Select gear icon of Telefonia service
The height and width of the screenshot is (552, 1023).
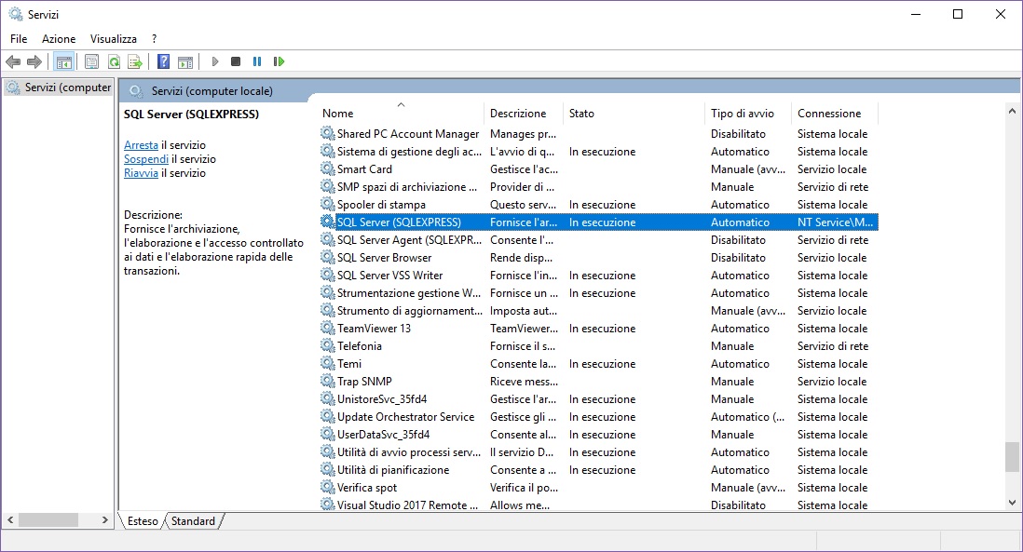(328, 345)
